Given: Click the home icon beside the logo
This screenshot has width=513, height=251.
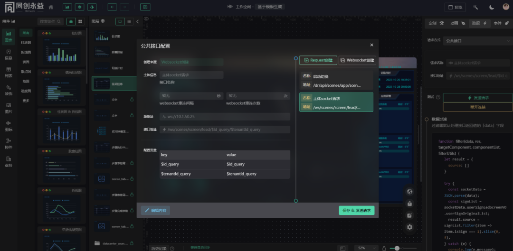Looking at the screenshot, I should [x=51, y=7].
